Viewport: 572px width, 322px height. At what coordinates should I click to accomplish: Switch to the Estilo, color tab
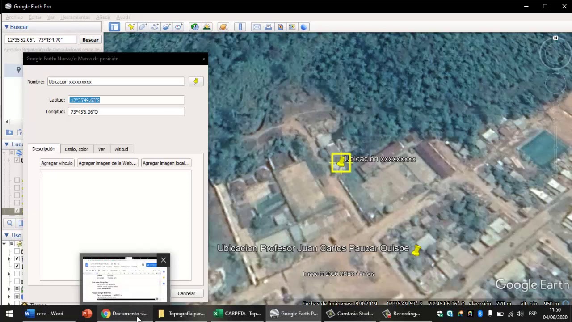(x=76, y=149)
